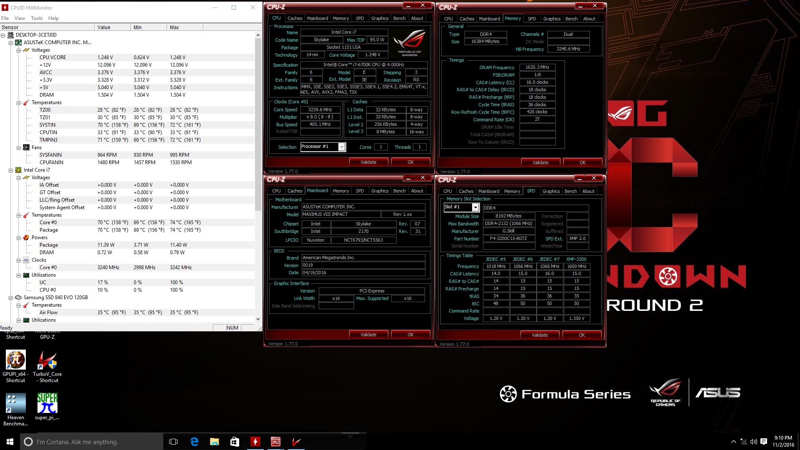Open the network tray icon
This screenshot has width=800, height=450.
(744, 442)
